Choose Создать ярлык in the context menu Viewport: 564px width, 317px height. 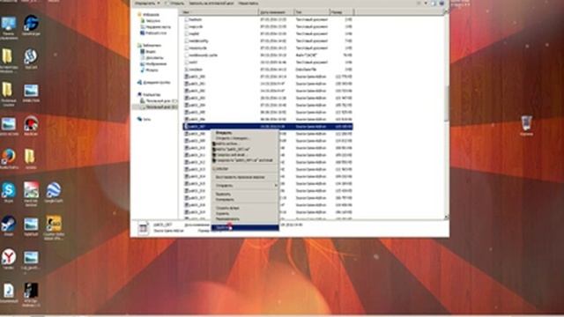[245, 208]
